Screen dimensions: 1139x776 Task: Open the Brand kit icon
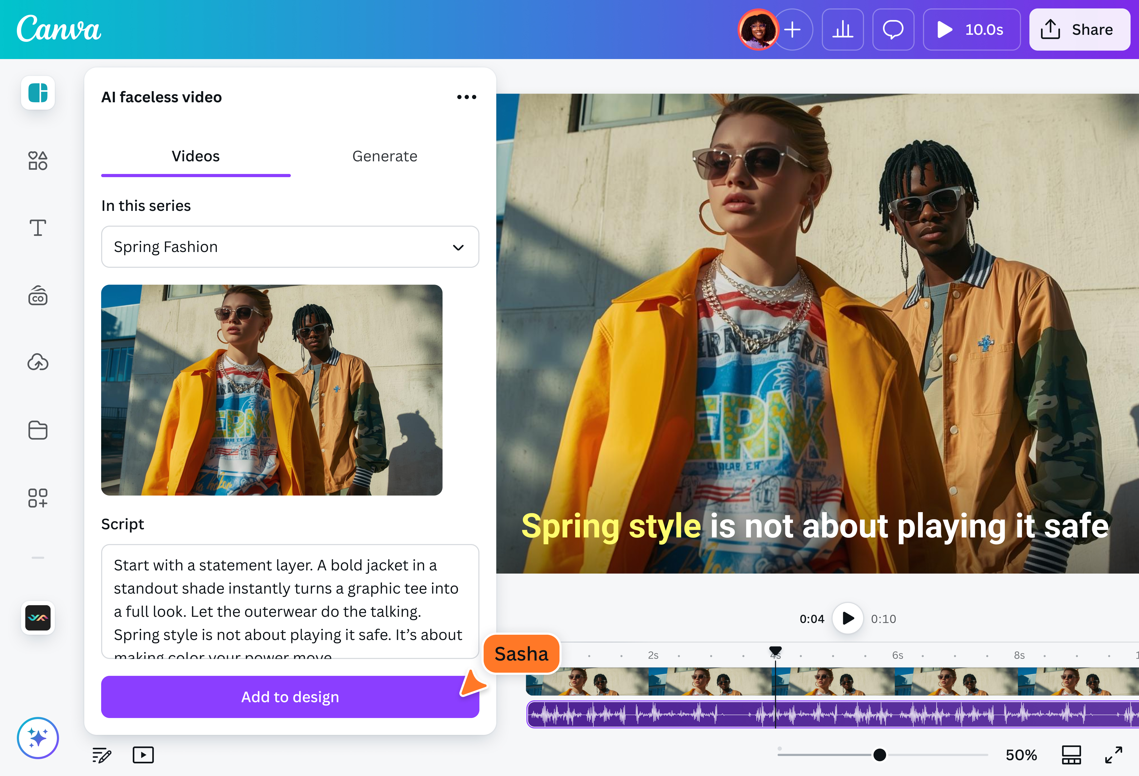pos(38,295)
